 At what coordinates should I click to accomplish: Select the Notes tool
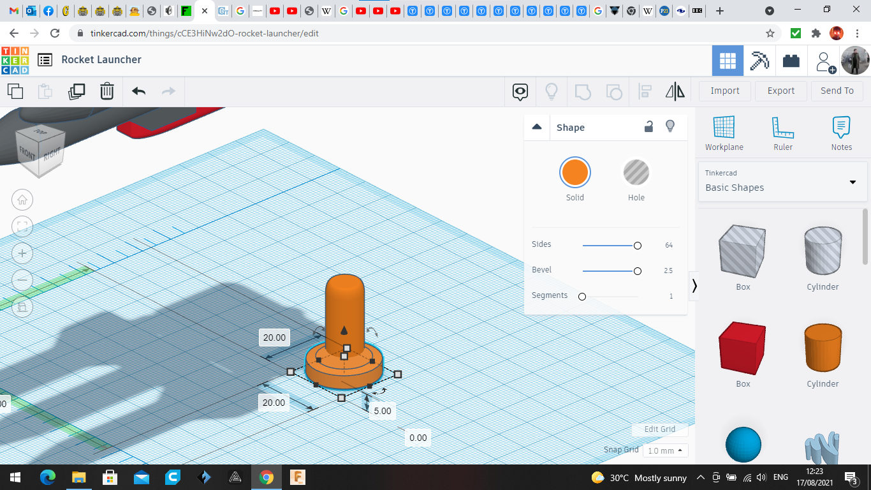(x=841, y=133)
